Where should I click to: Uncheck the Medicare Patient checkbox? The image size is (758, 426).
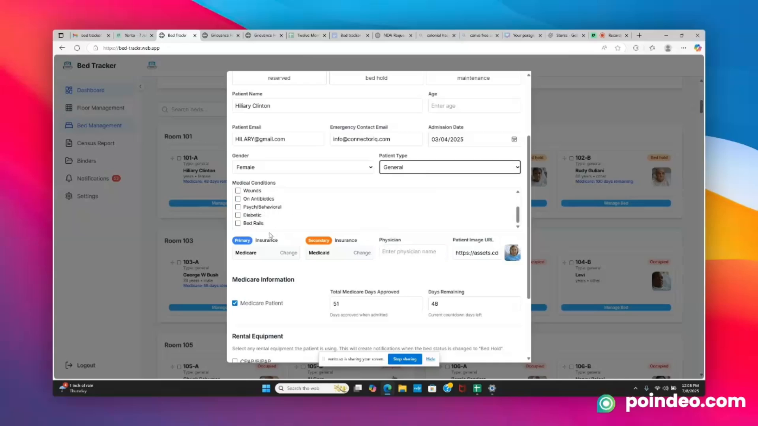pos(235,303)
